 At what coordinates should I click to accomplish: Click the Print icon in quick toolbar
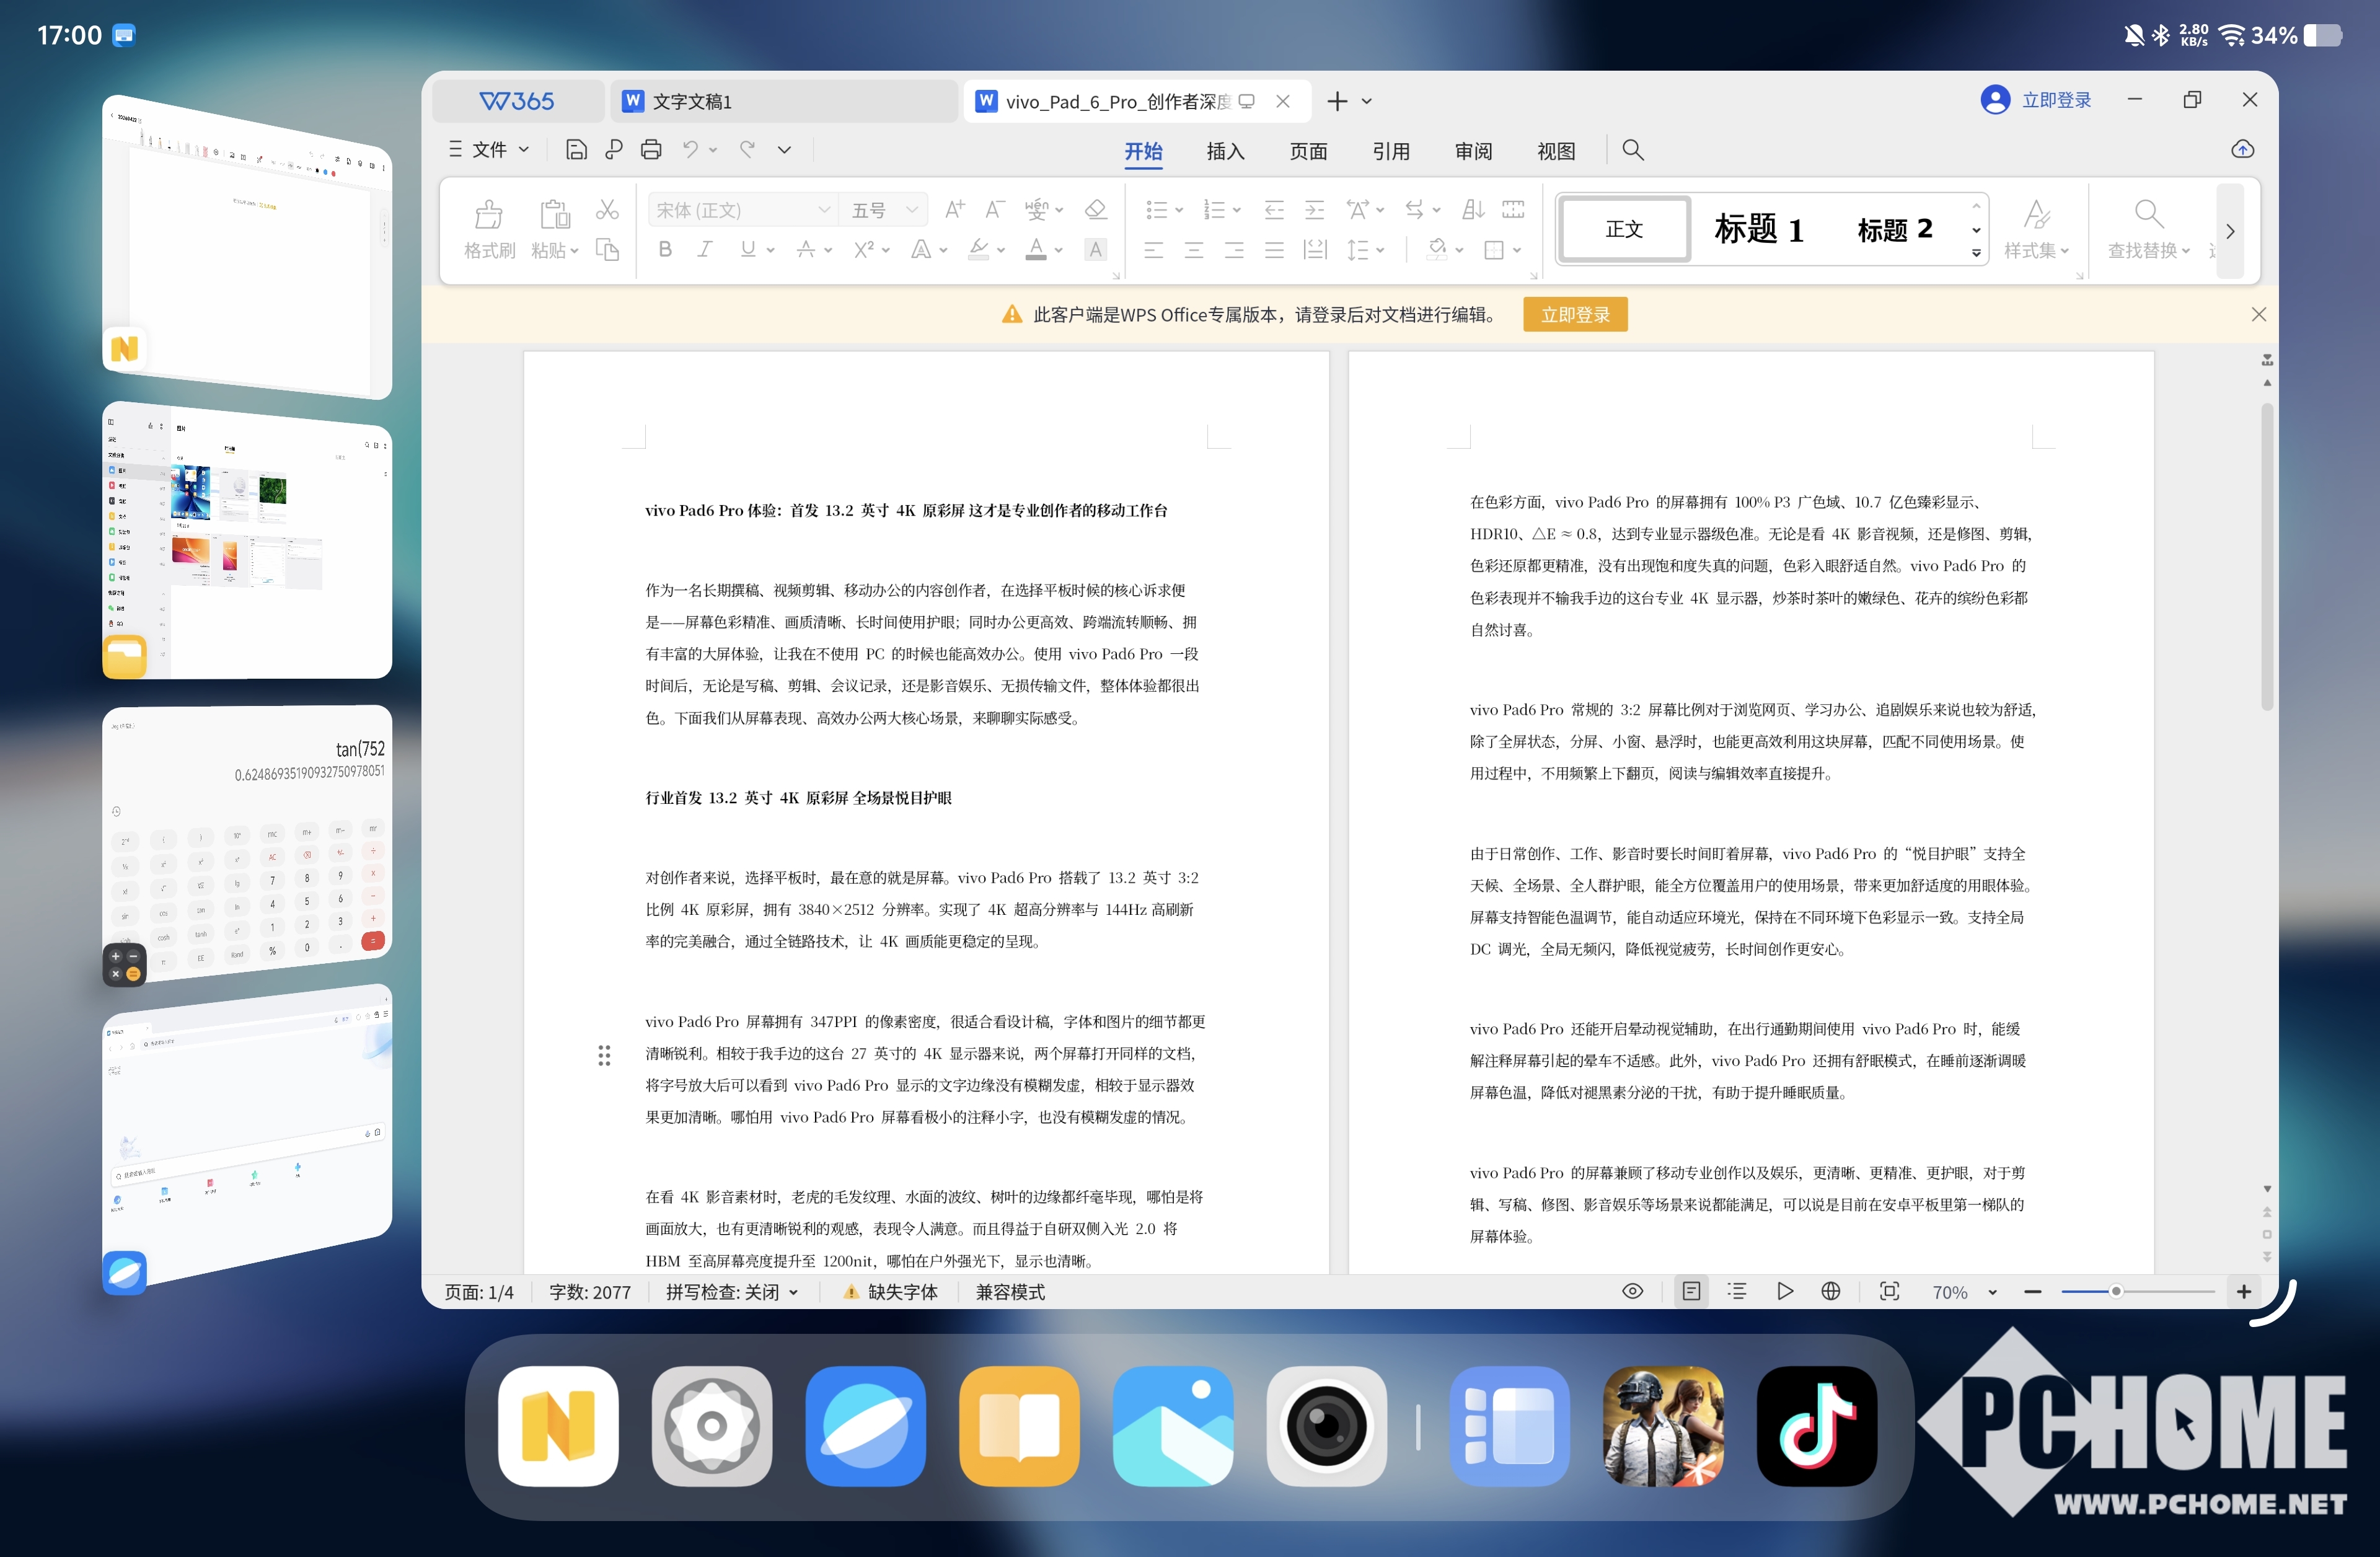pos(651,150)
